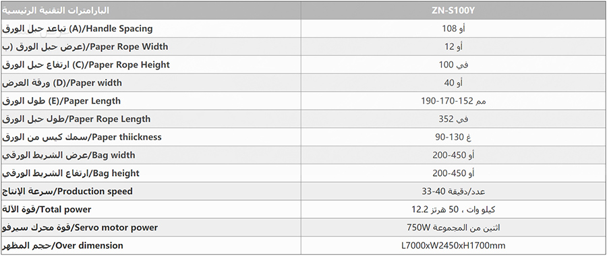Click the Servo motor power label
The image size is (607, 256).
[x=80, y=228]
